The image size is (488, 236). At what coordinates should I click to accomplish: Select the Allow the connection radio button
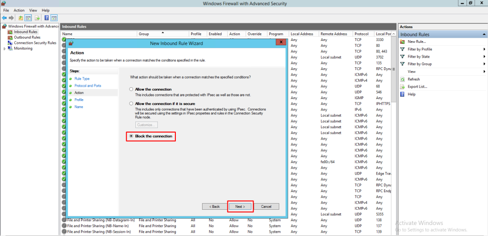pyautogui.click(x=132, y=89)
